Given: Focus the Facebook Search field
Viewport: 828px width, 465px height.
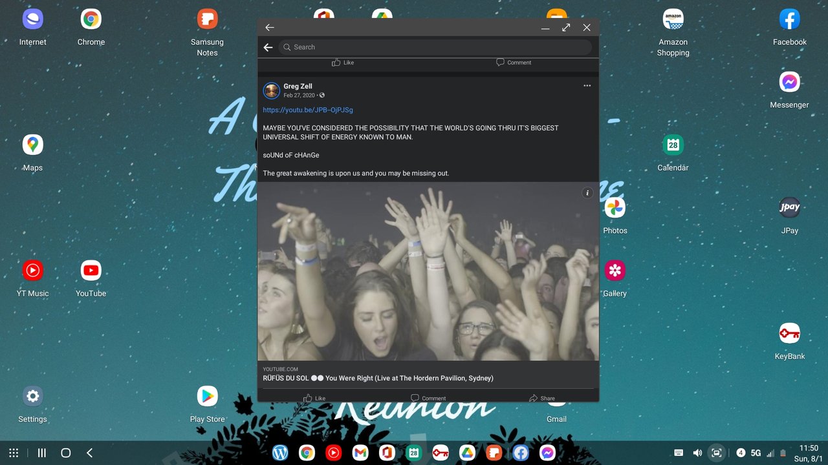Looking at the screenshot, I should point(435,47).
